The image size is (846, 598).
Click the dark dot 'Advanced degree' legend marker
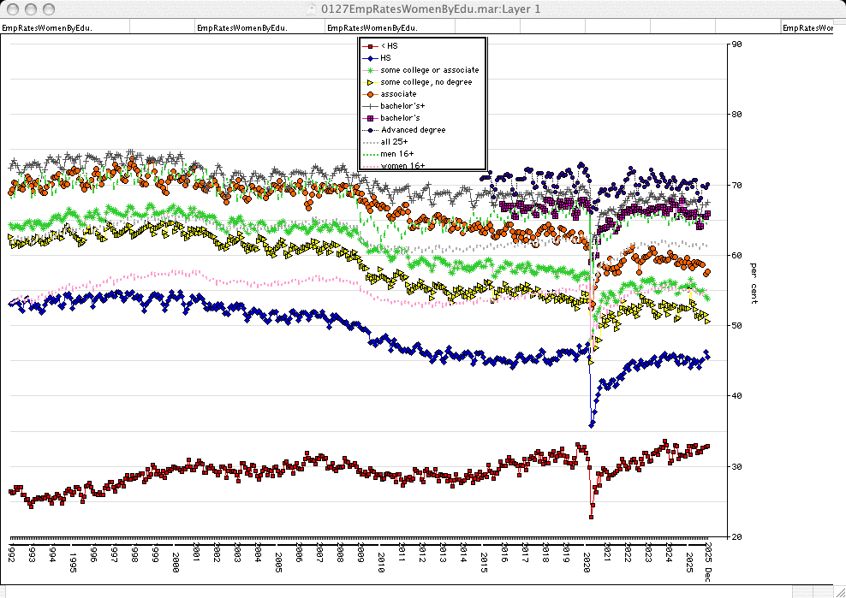point(369,130)
